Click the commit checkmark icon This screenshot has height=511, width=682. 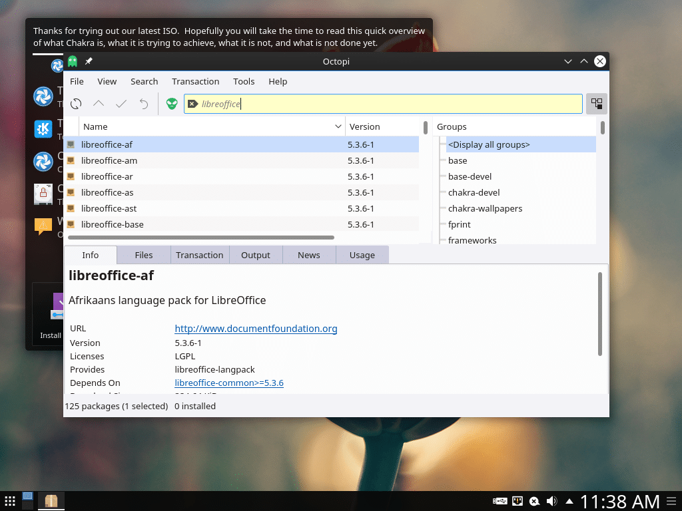coord(121,104)
